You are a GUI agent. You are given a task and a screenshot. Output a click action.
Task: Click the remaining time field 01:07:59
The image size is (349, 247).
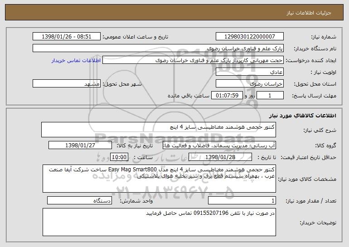[x=227, y=96]
